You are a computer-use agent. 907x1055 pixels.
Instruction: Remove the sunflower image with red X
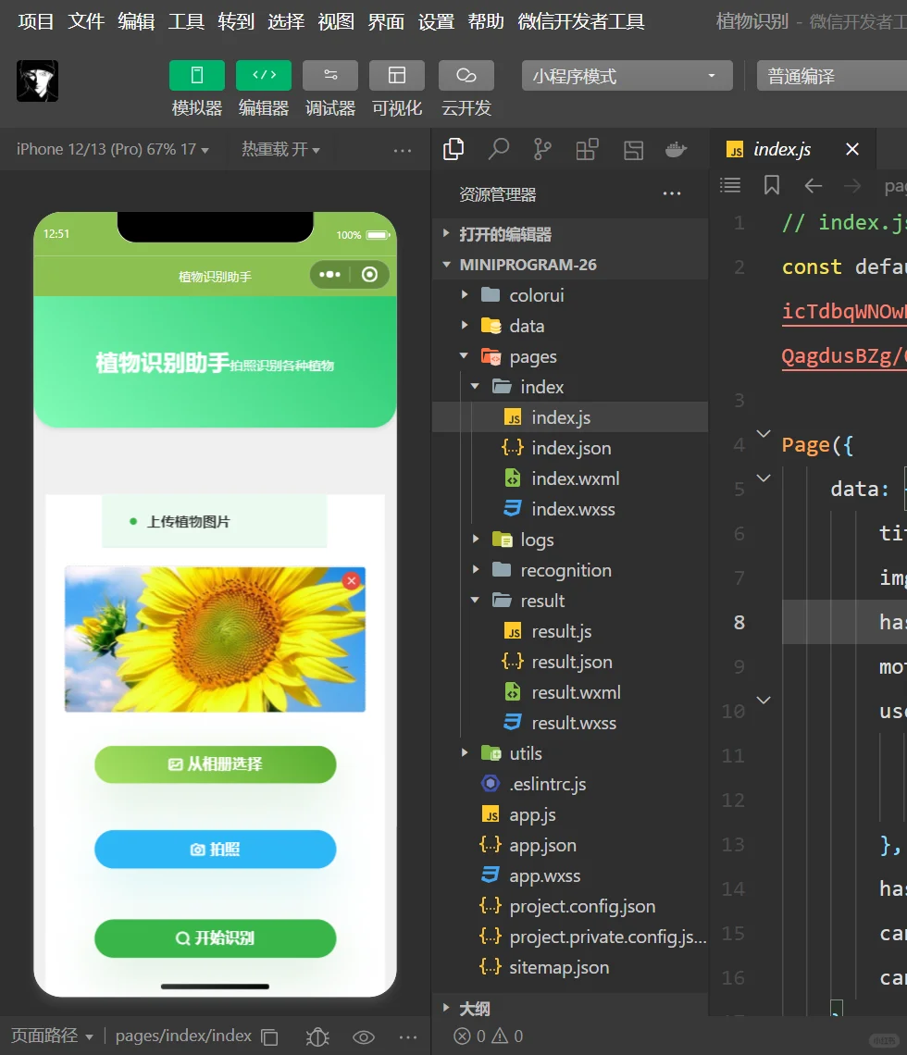351,580
